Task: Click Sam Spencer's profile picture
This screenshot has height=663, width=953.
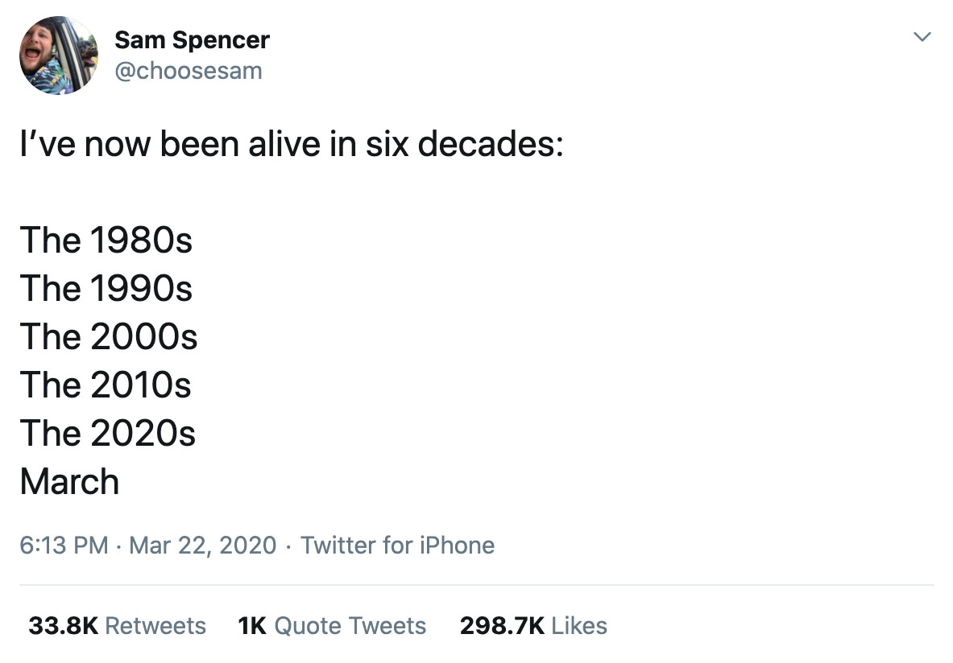Action: click(x=57, y=55)
